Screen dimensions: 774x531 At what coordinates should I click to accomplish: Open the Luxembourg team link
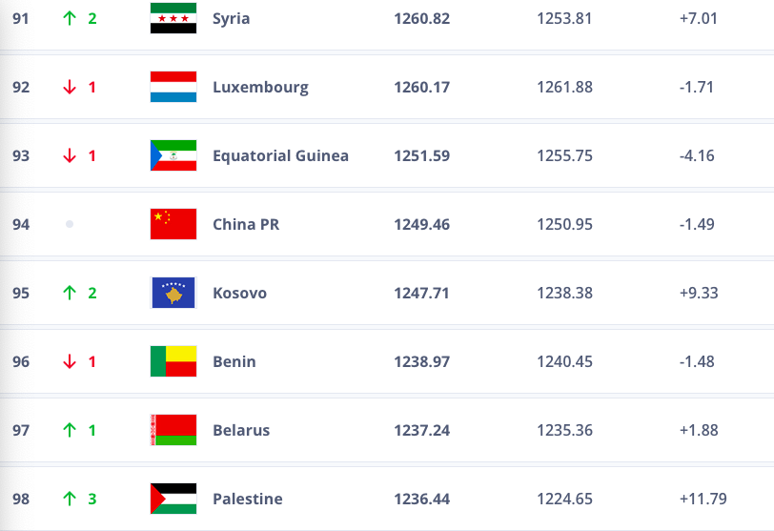click(x=260, y=87)
